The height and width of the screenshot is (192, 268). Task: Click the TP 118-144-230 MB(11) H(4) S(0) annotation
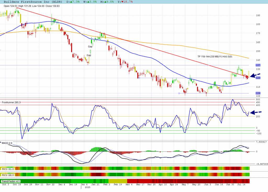(x=215, y=56)
